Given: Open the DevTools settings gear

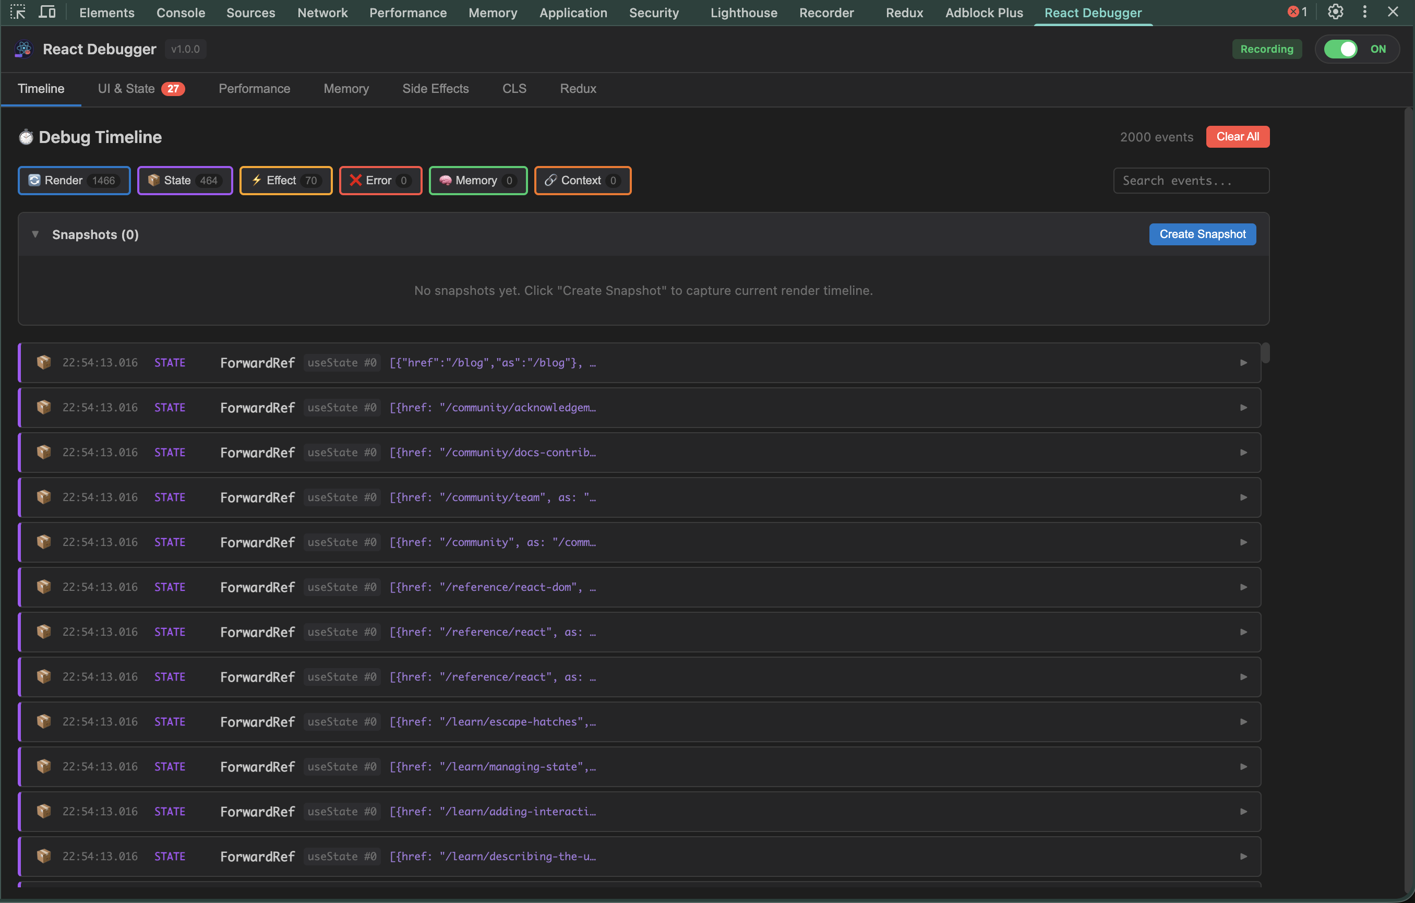Looking at the screenshot, I should click(x=1336, y=12).
